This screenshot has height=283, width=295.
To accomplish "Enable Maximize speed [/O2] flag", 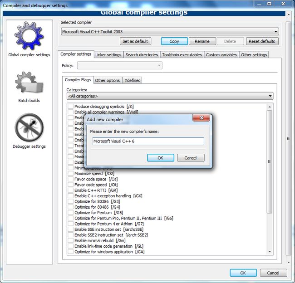I will [70, 173].
